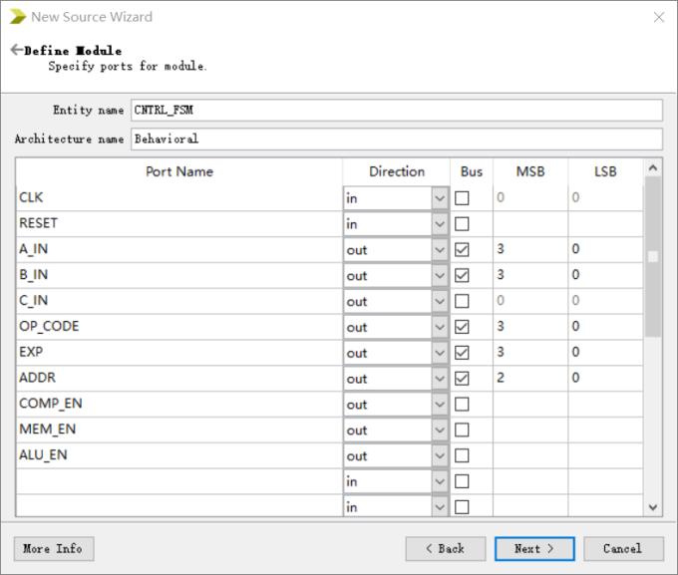678x575 pixels.
Task: Click the application logo in title bar
Action: [16, 17]
